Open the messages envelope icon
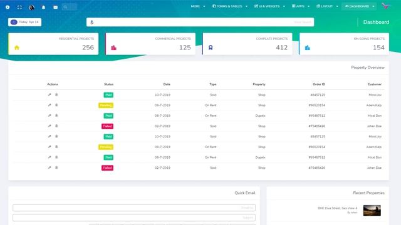This screenshot has height=225, width=401. [56, 7]
